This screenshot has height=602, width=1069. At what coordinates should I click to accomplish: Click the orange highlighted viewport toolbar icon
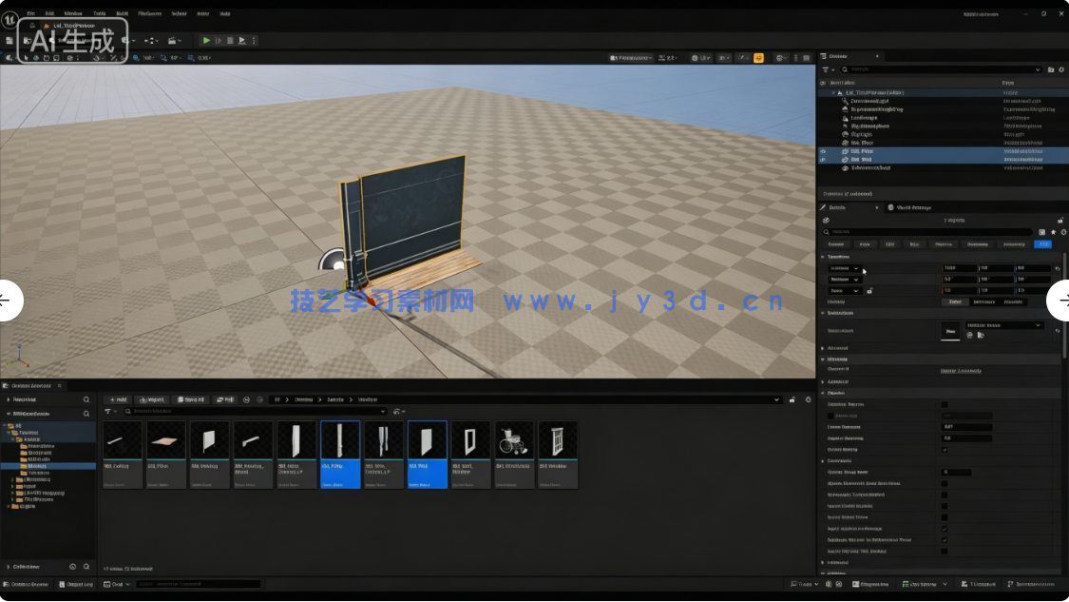pos(758,58)
